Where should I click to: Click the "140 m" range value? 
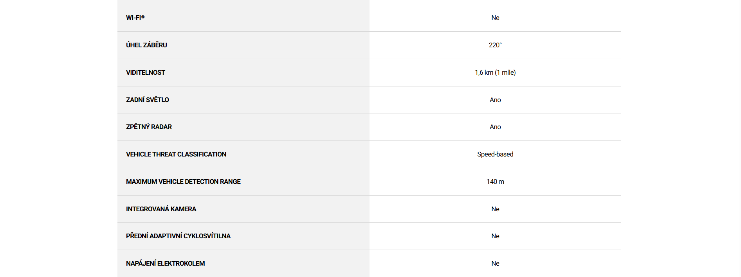pos(495,182)
